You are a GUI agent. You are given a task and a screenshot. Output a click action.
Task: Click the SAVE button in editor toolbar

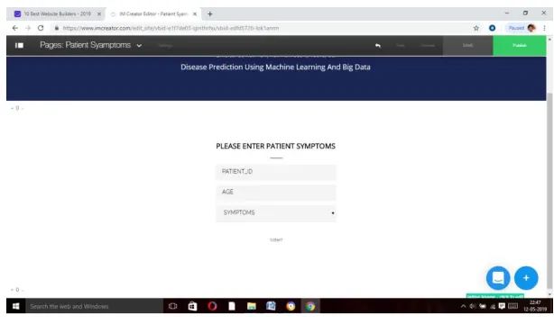[467, 46]
